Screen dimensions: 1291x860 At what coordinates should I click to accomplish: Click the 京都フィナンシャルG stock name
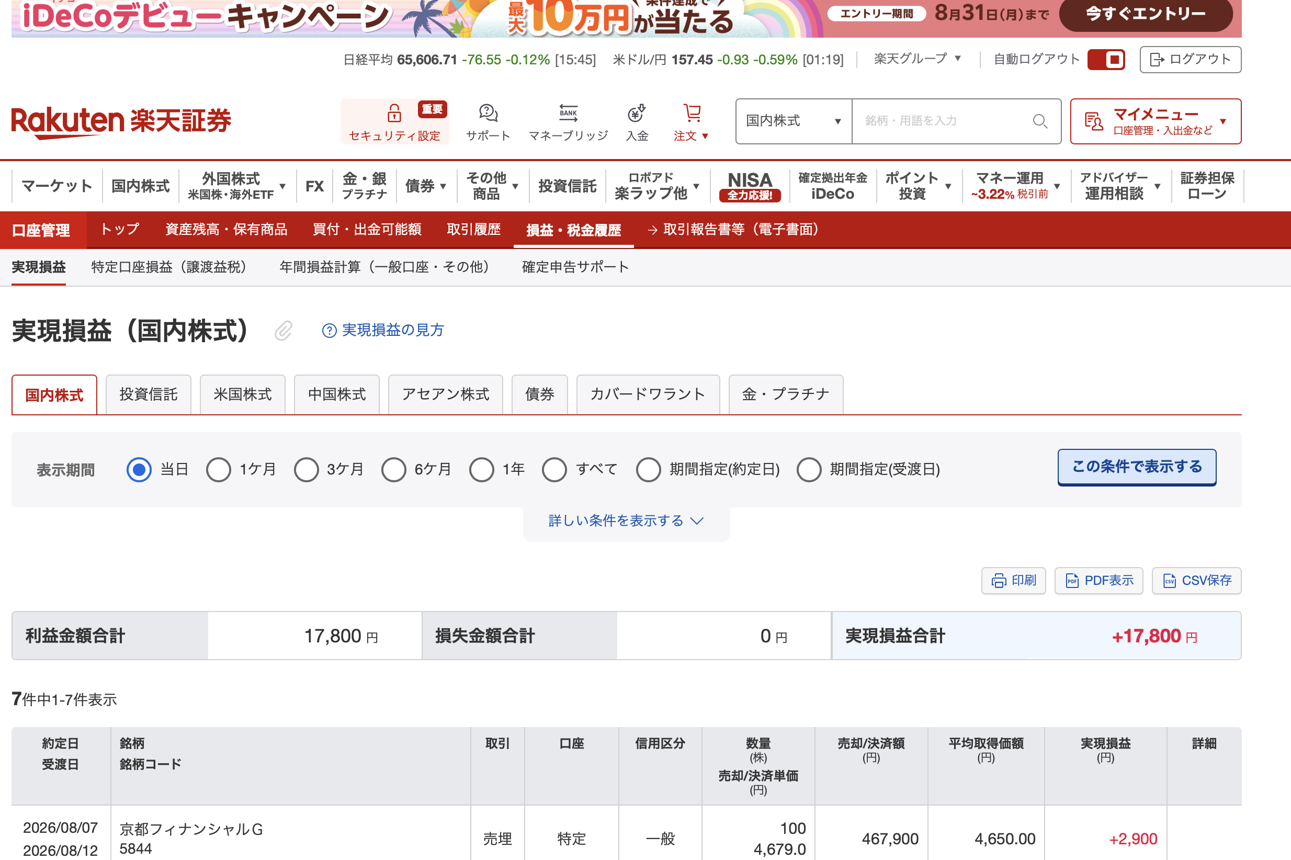(191, 829)
